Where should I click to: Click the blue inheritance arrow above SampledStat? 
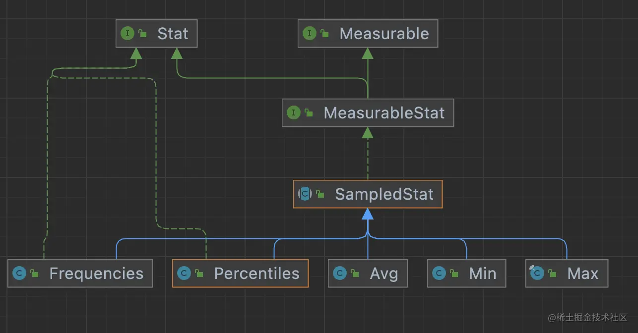tap(368, 216)
